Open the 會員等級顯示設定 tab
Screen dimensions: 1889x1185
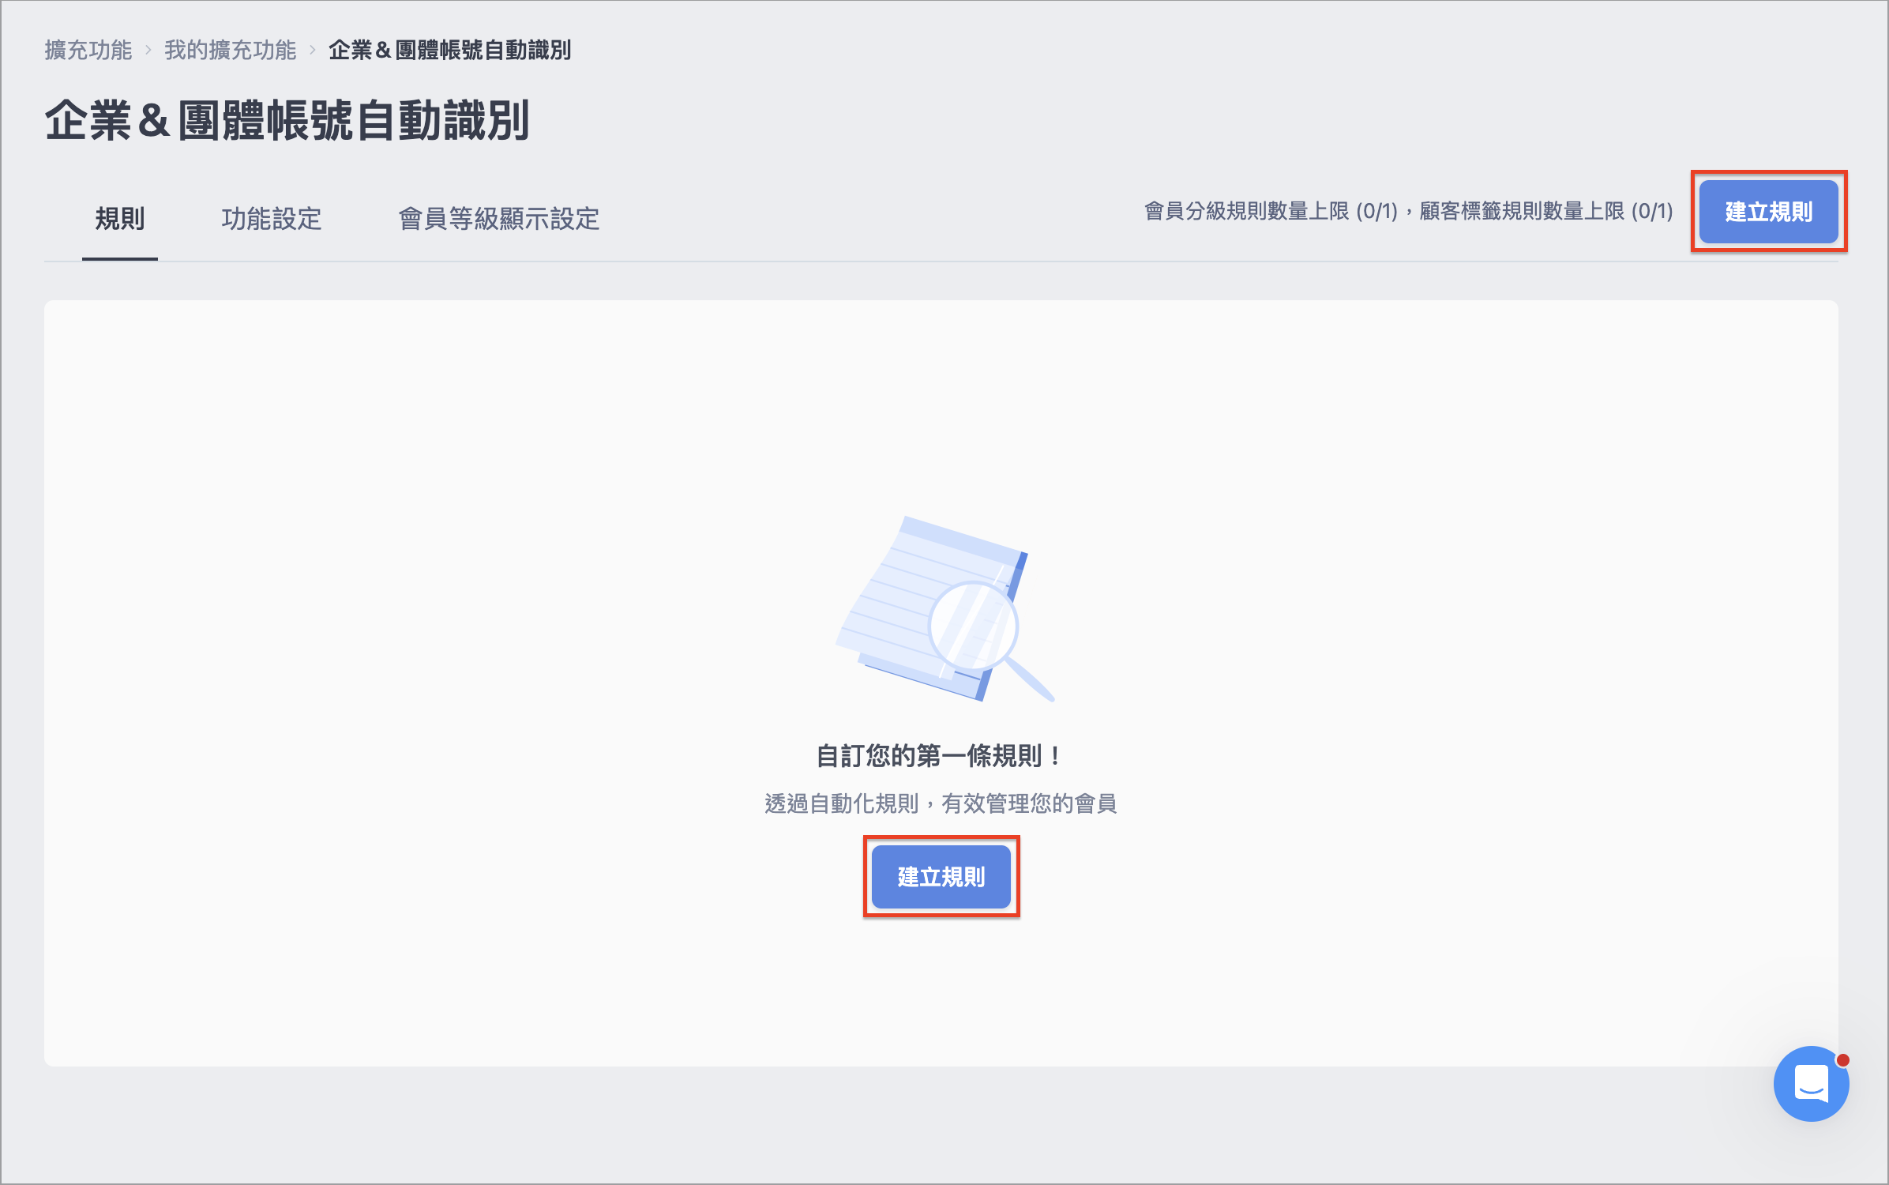(499, 219)
